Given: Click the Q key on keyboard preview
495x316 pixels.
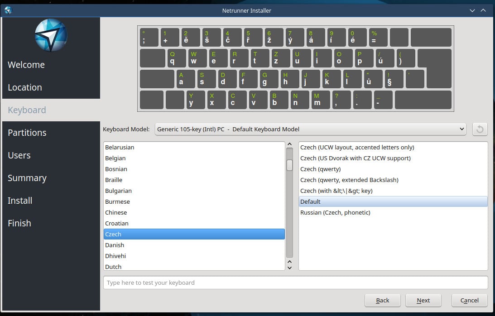Looking at the screenshot, I should coord(177,58).
